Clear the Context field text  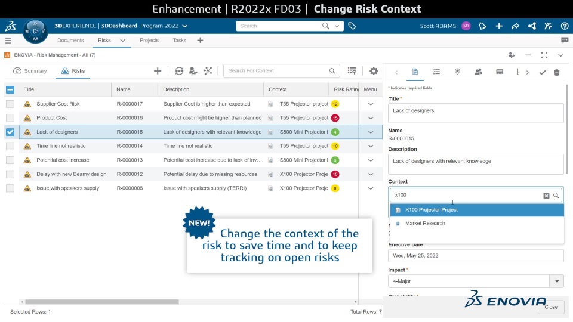point(546,196)
